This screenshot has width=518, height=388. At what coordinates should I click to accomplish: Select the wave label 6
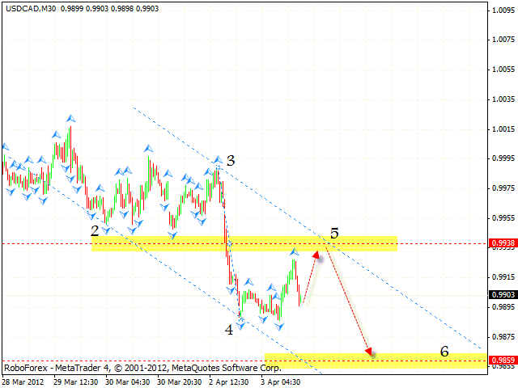[444, 352]
